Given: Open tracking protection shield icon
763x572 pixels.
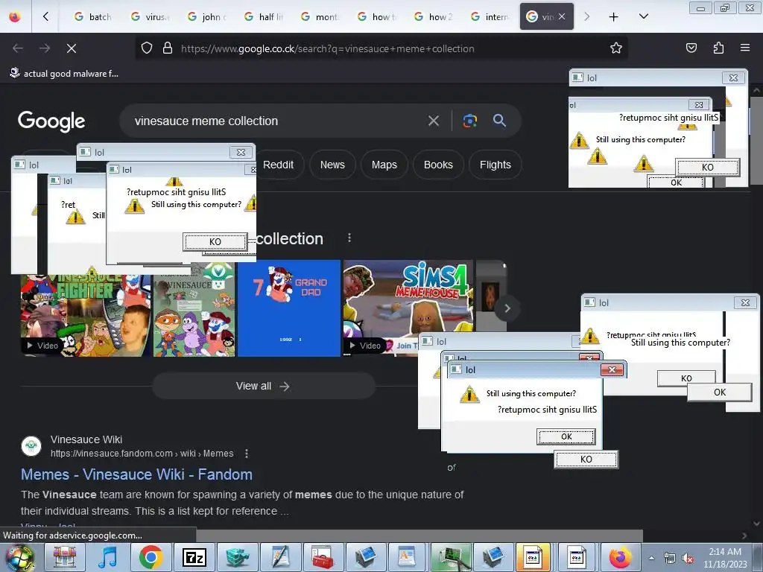Looking at the screenshot, I should point(147,48).
